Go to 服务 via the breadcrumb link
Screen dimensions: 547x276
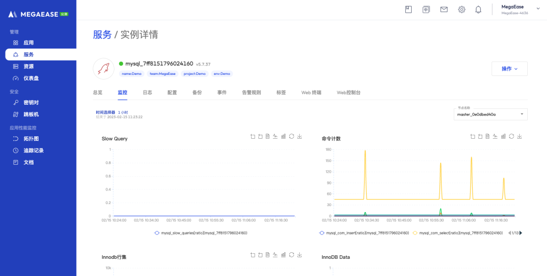click(102, 34)
